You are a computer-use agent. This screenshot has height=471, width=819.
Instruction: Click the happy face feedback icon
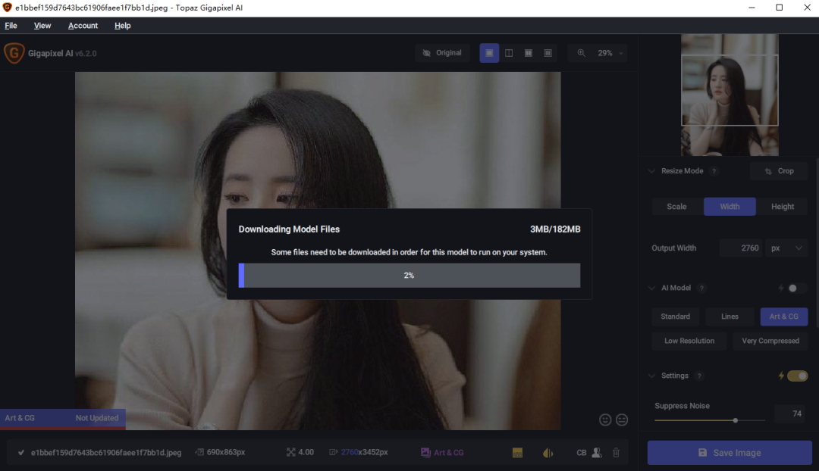(605, 420)
